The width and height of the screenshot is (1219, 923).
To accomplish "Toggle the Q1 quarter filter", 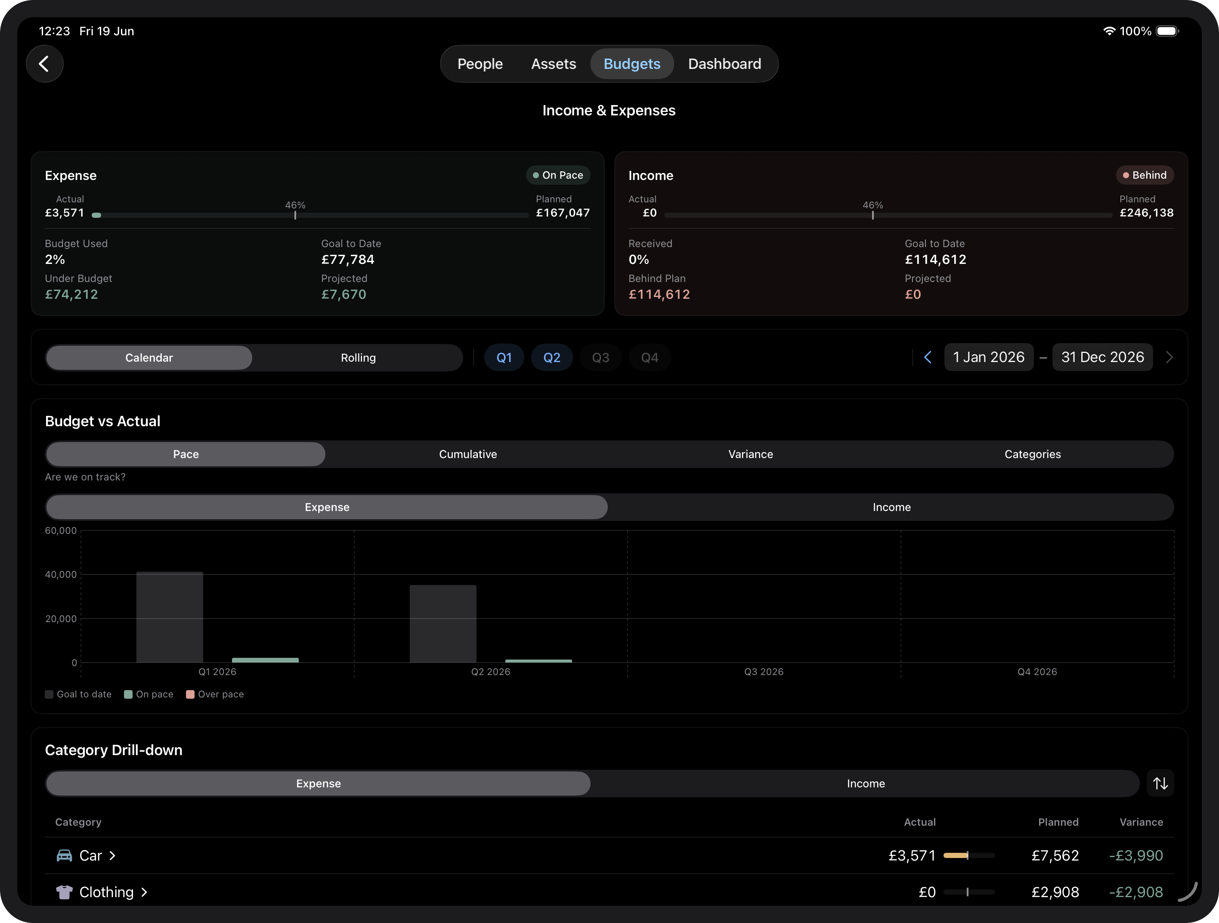I will (x=504, y=358).
